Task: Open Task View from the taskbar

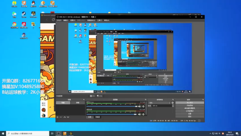Action: click(52, 134)
